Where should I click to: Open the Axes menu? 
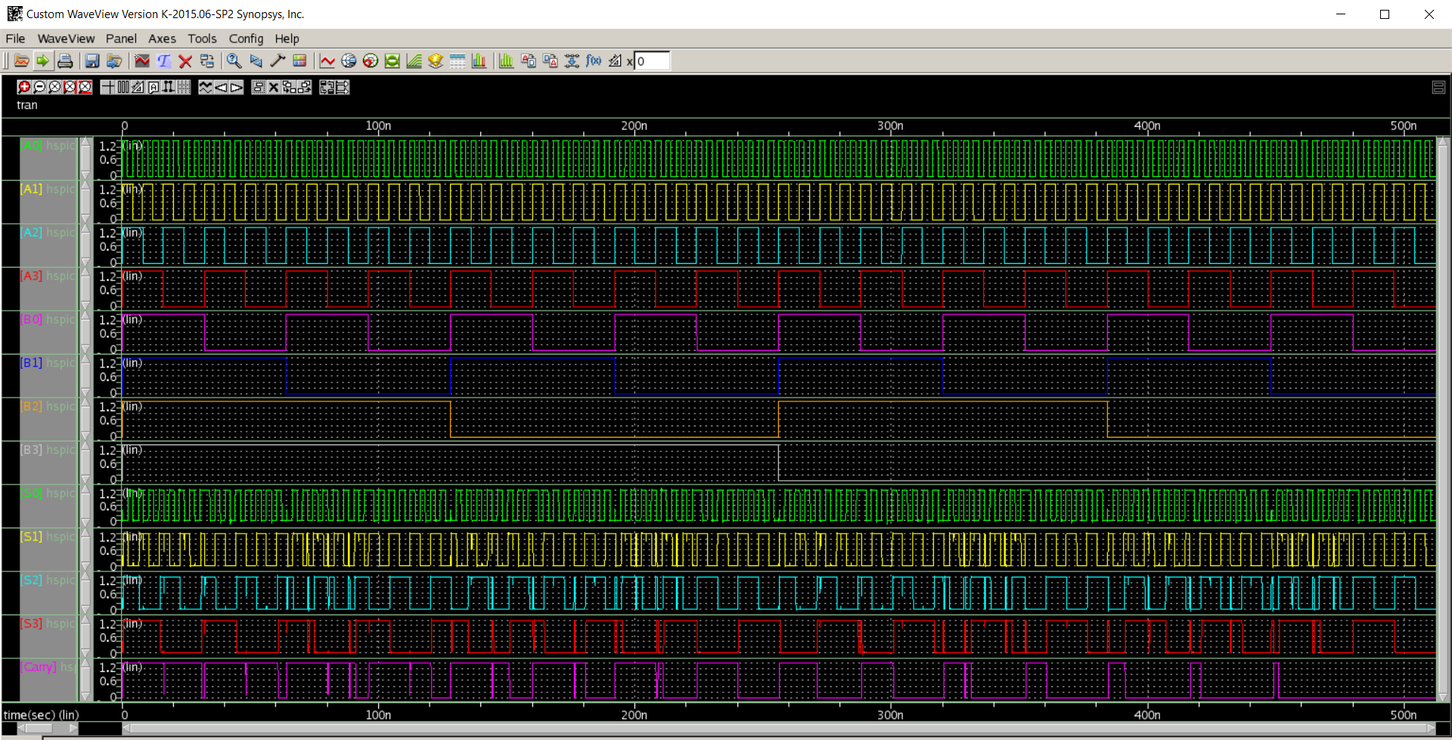point(162,39)
